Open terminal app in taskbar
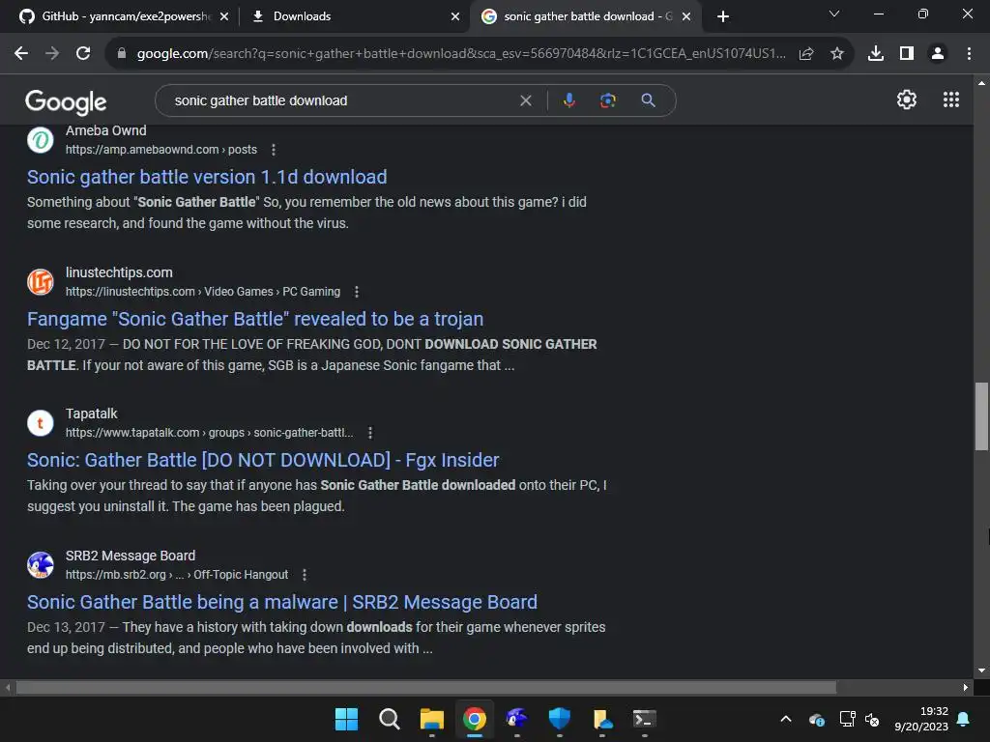Viewport: 990px width, 742px height. pyautogui.click(x=645, y=719)
